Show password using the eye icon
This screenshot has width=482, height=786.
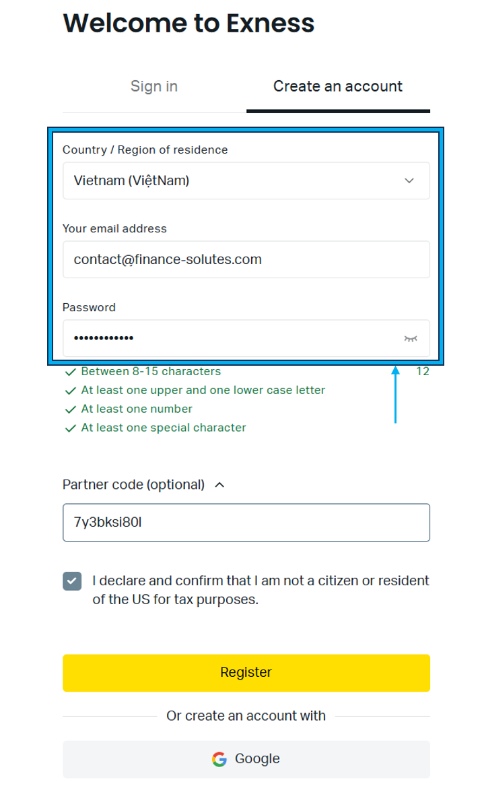coord(411,339)
